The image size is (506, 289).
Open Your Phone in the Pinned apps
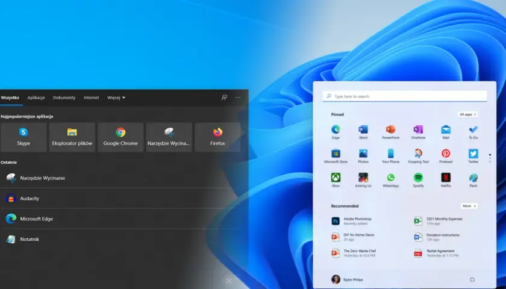391,157
